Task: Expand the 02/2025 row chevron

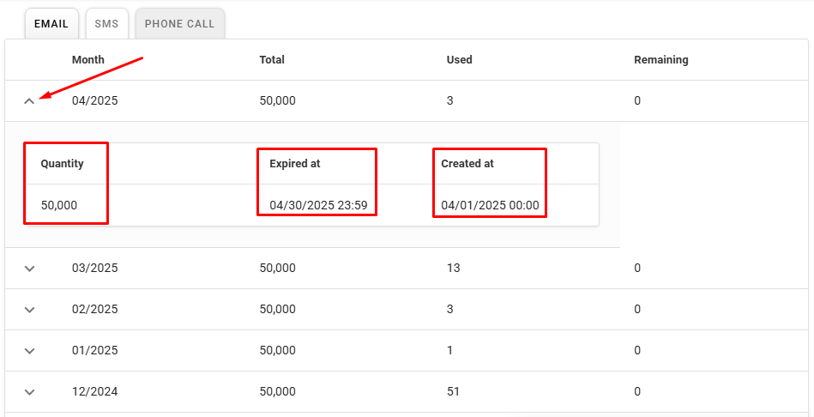Action: [x=29, y=310]
